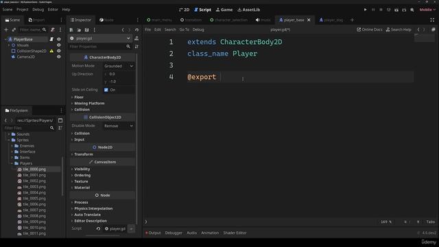
Task: Open Debugger bottom panel
Action: [x=174, y=233]
